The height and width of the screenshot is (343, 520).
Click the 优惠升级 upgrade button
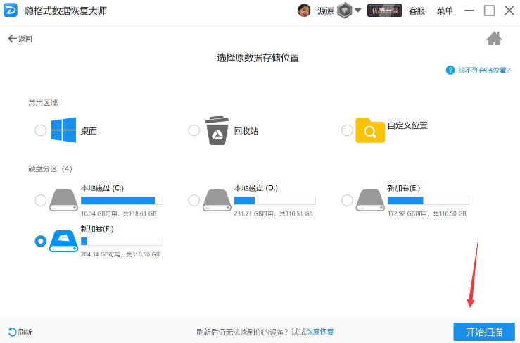[384, 11]
